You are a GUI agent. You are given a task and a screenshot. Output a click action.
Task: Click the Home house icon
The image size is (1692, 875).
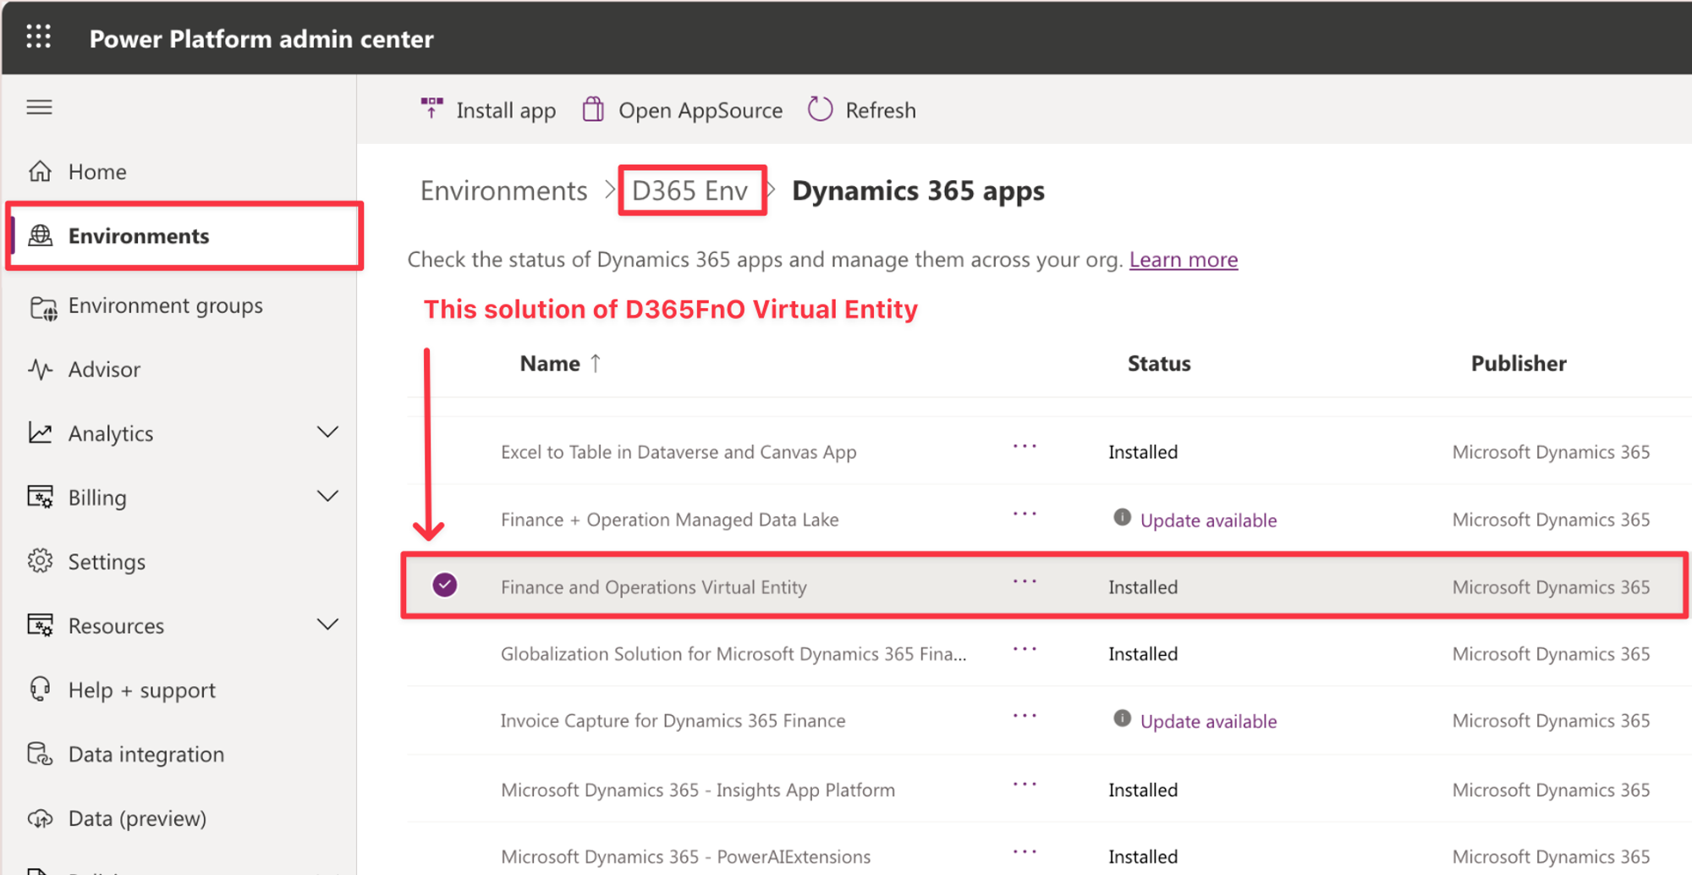pyautogui.click(x=40, y=172)
